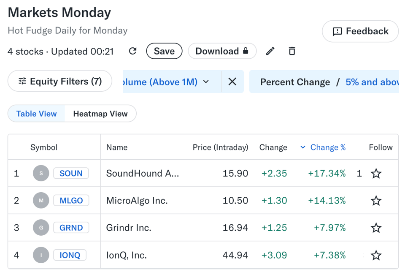Open the Percent Change filter options

[295, 82]
